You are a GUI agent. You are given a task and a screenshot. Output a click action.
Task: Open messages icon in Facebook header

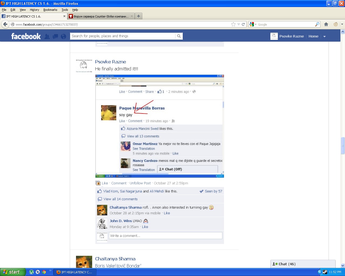tap(55, 36)
